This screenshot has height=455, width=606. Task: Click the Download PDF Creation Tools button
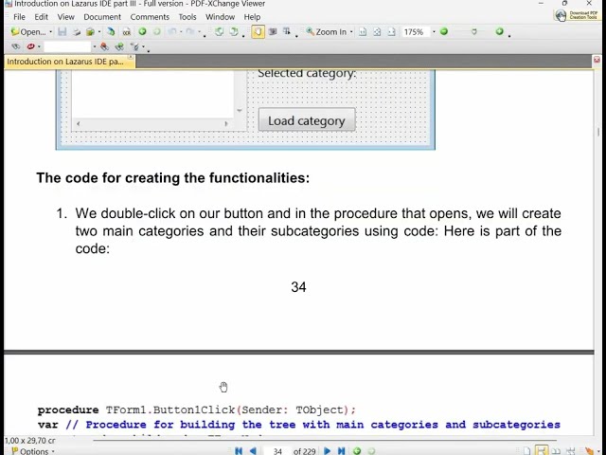(577, 15)
